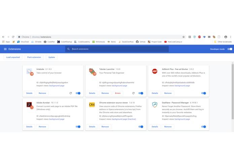Disable the Intabular extension toggle
Image resolution: width=234 pixels, height=166 pixels.
click(x=78, y=93)
